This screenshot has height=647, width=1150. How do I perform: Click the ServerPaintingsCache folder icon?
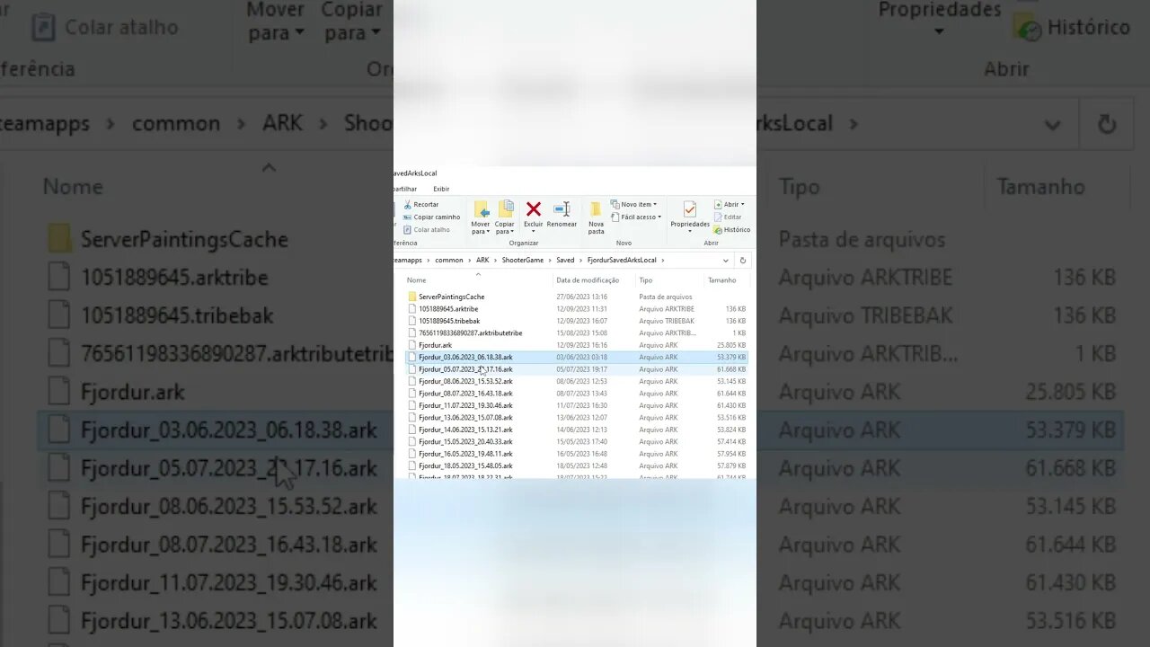(x=411, y=297)
